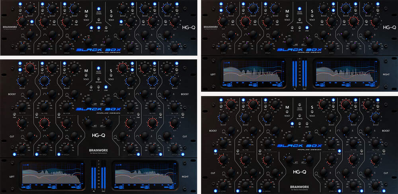Click Mid MID frequency knob in top-left unit
Image resolution: width=398 pixels, height=194 pixels.
[45, 47]
